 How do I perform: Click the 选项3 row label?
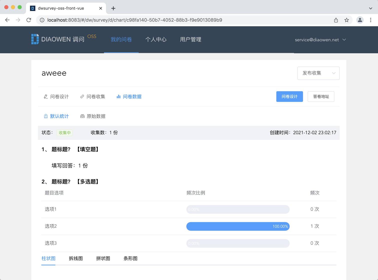(x=51, y=243)
